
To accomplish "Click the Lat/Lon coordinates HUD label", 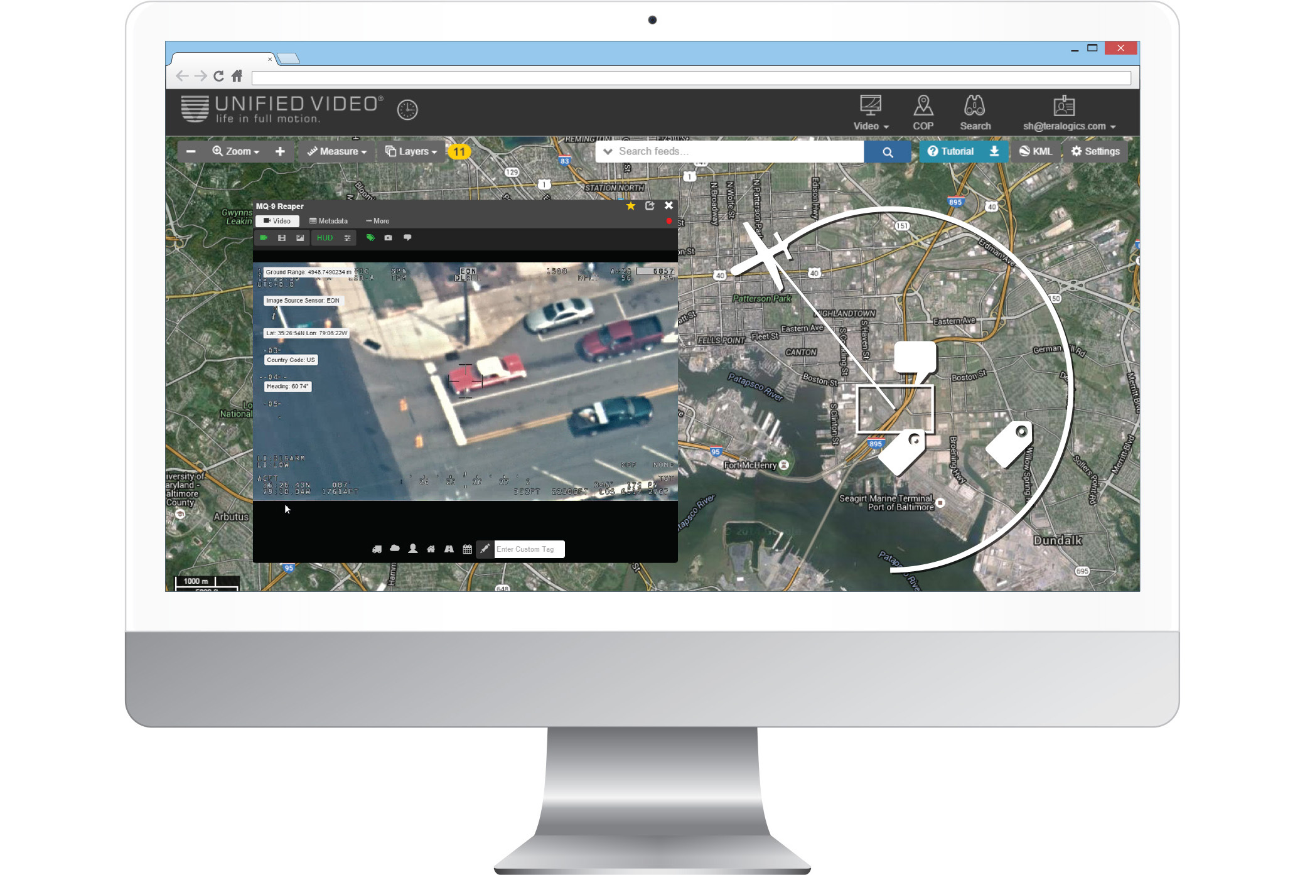I will click(x=306, y=333).
